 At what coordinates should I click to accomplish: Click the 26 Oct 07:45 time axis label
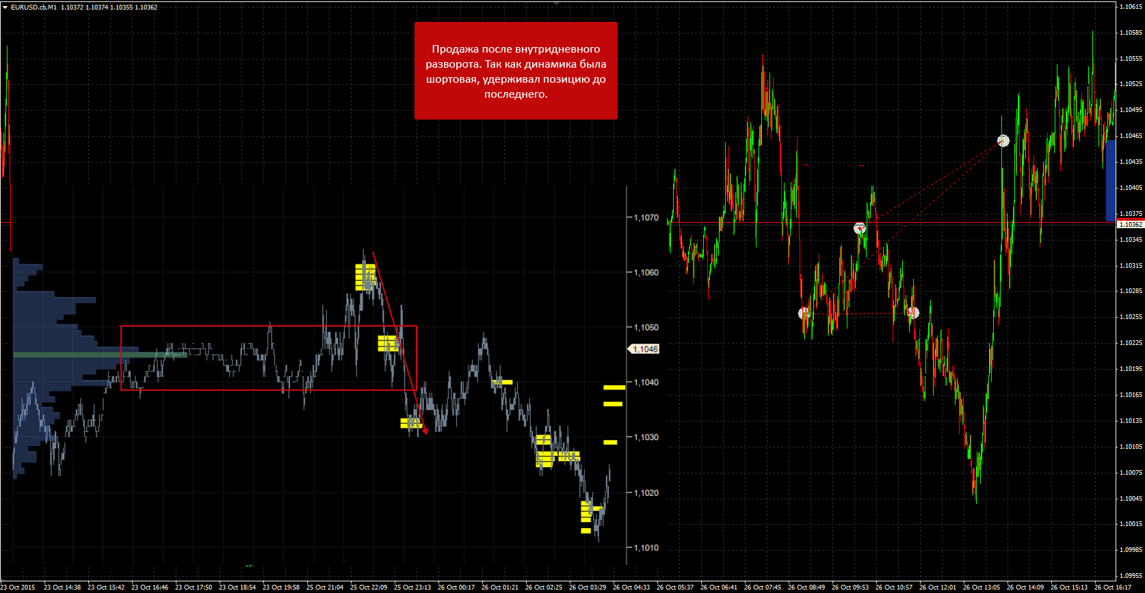point(763,587)
